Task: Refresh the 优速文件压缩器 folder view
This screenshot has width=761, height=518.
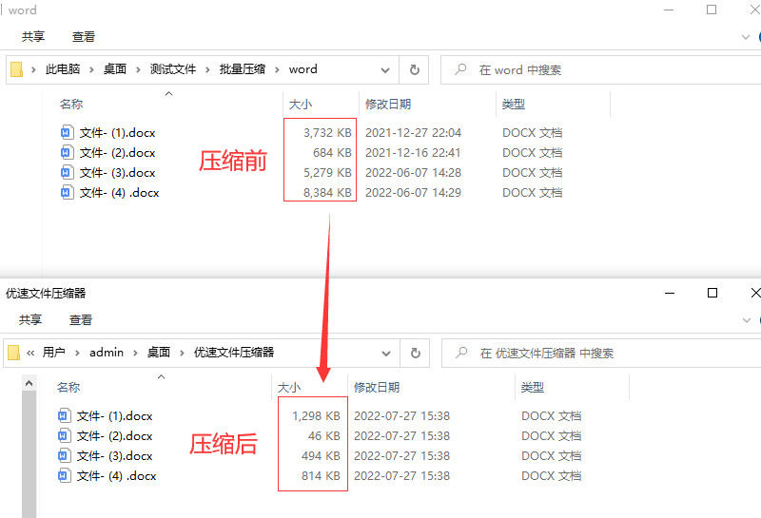Action: [415, 353]
